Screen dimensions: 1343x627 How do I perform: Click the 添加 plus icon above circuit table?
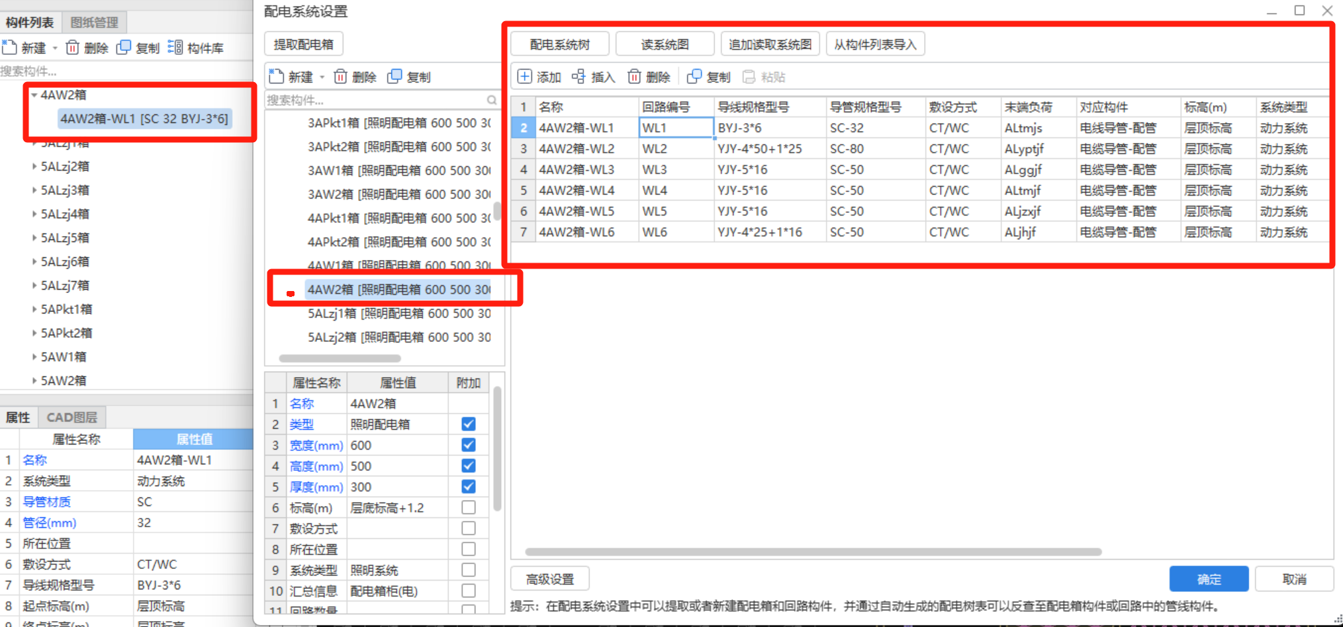[524, 77]
